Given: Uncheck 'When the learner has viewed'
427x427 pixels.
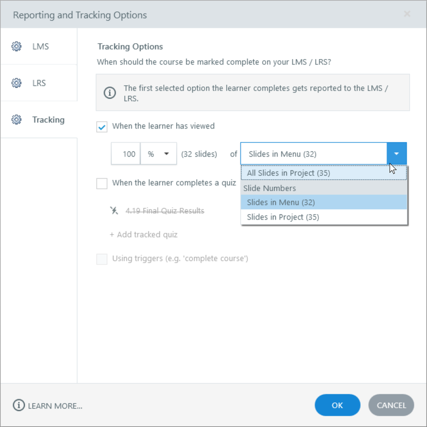Looking at the screenshot, I should click(102, 127).
